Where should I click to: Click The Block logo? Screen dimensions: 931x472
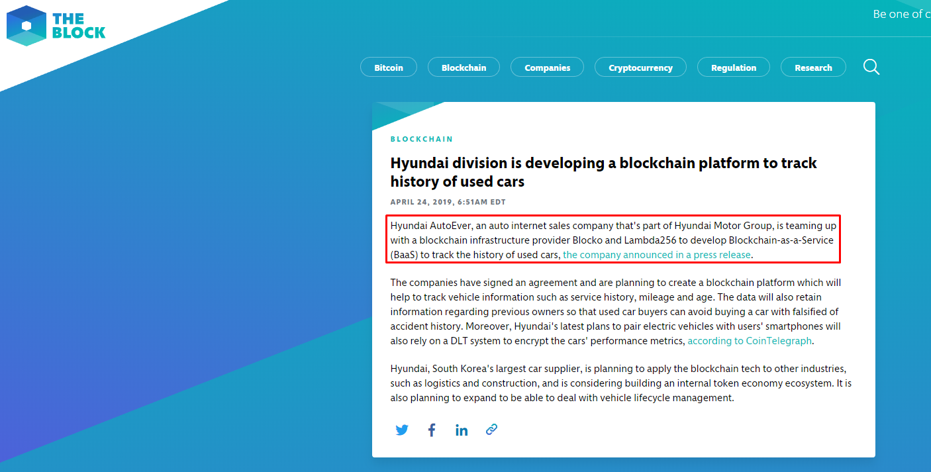tap(56, 25)
